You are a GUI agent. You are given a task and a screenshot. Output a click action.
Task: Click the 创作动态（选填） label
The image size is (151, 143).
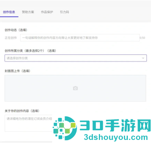(x=16, y=30)
